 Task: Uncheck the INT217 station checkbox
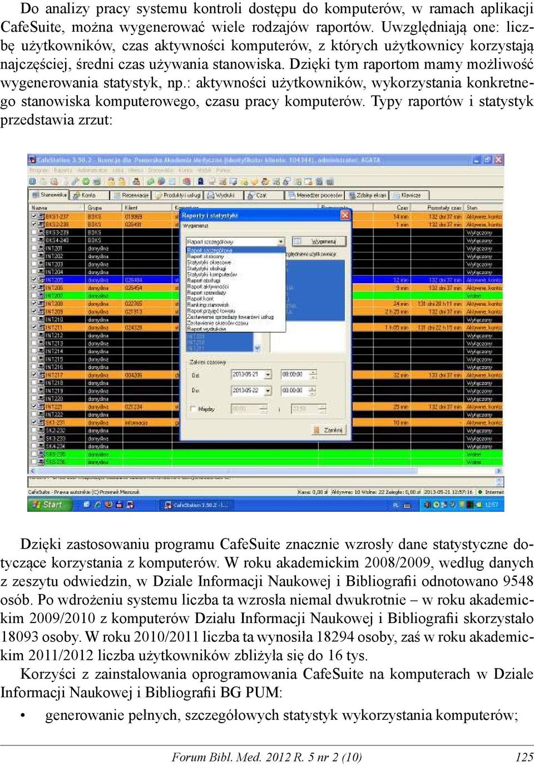[x=35, y=375]
